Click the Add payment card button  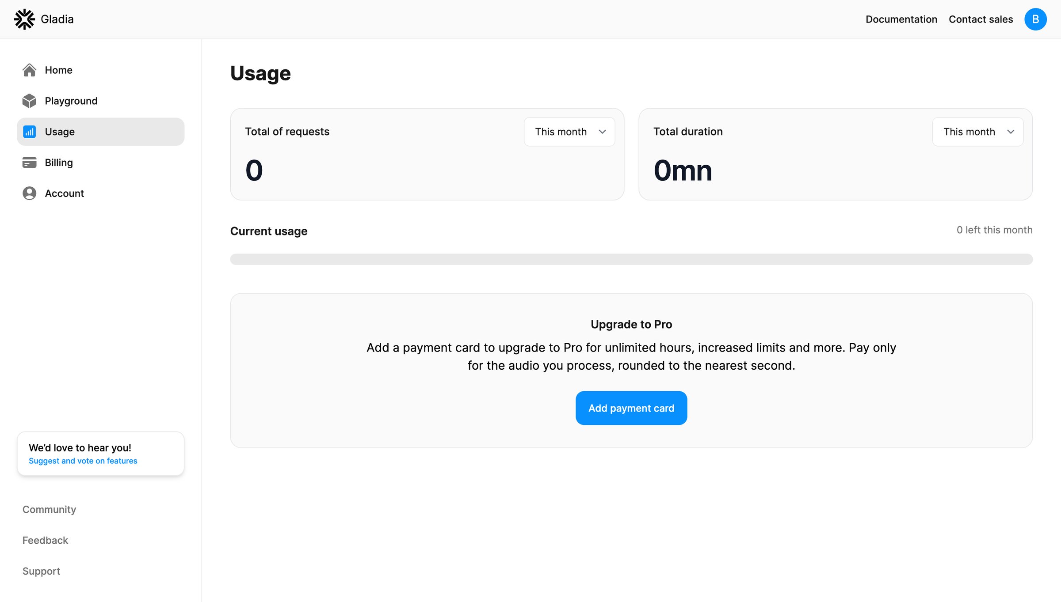[631, 408]
